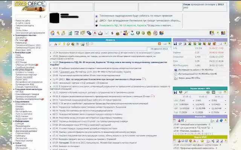Click the chart line icon in Курсы валют panel

[186, 92]
